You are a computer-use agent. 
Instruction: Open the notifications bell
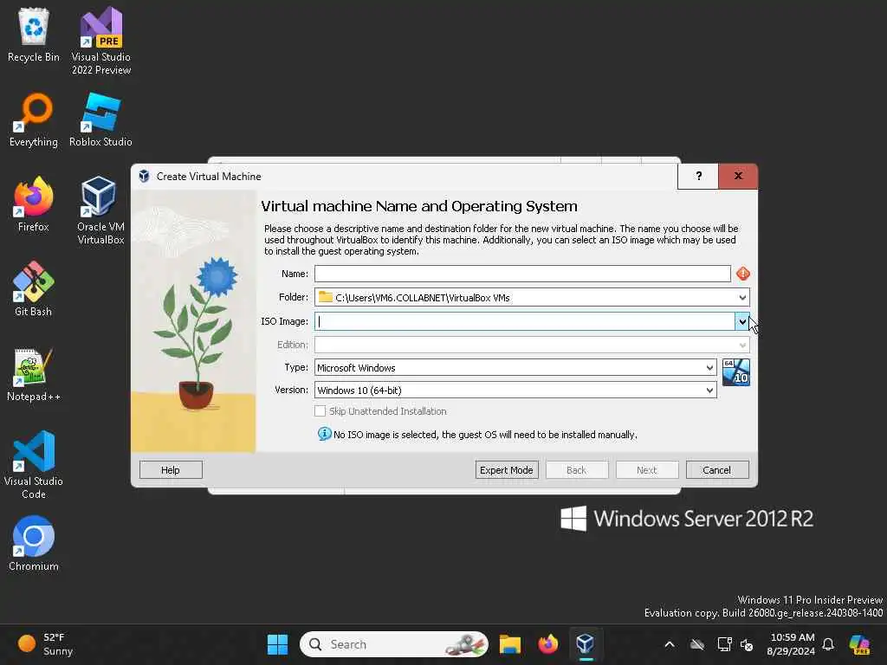(x=828, y=644)
